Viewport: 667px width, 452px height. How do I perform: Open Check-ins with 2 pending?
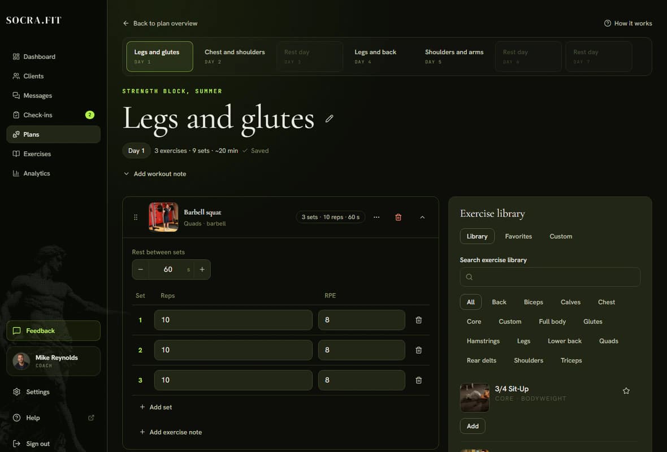pyautogui.click(x=53, y=115)
